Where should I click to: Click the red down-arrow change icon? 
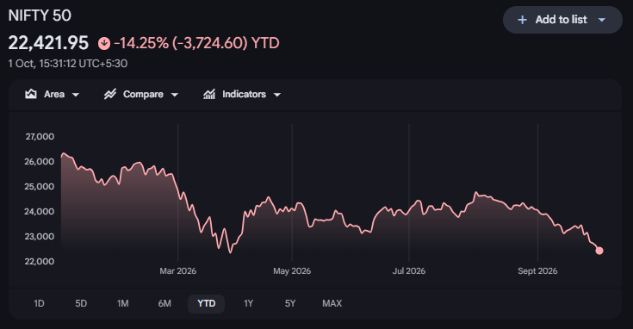coord(104,43)
